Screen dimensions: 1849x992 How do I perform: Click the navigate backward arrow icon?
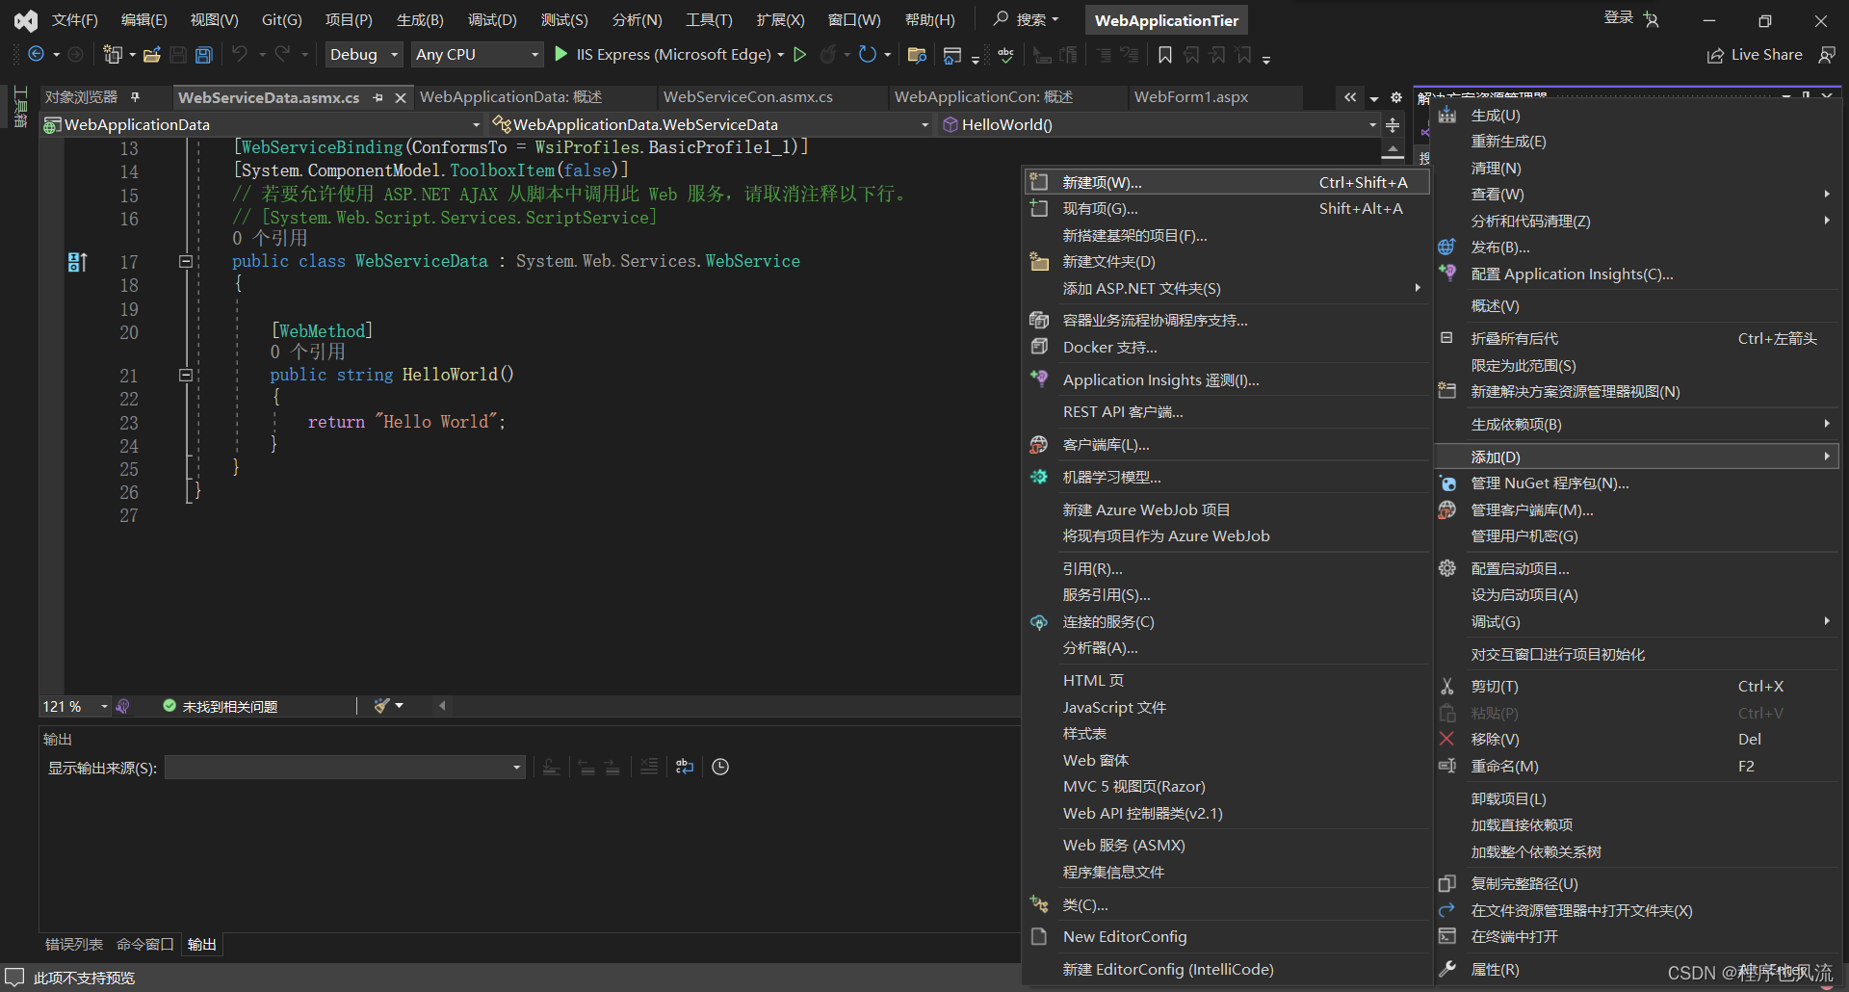pyautogui.click(x=36, y=55)
